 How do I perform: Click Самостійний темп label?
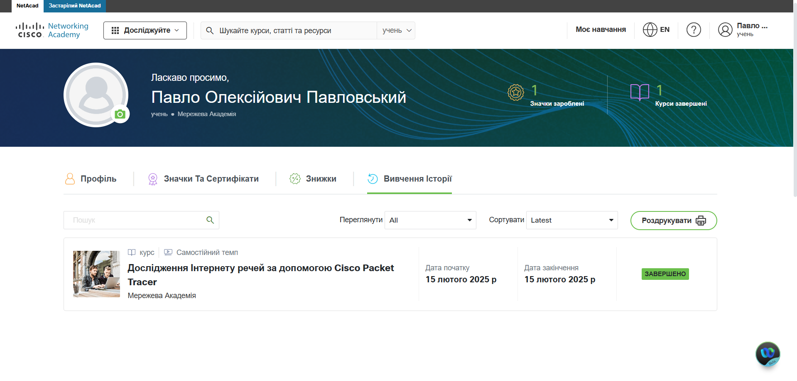(207, 252)
